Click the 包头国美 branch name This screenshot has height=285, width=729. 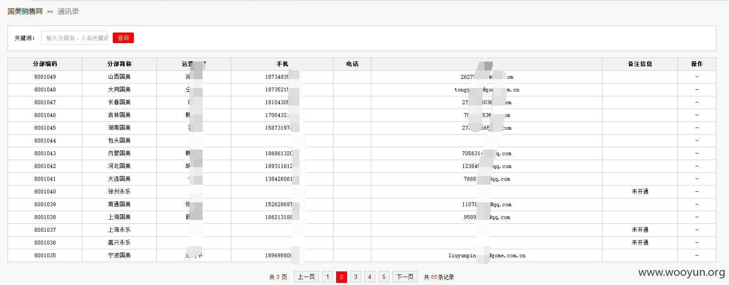pos(119,140)
